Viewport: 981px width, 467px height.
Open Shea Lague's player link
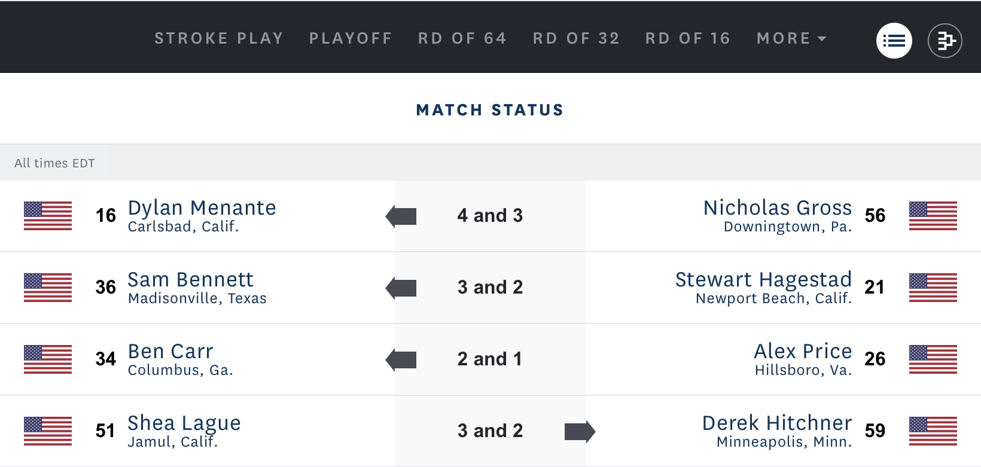pos(184,423)
